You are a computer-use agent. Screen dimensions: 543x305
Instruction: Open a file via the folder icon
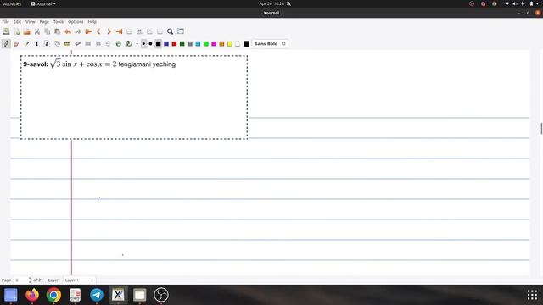[26, 31]
